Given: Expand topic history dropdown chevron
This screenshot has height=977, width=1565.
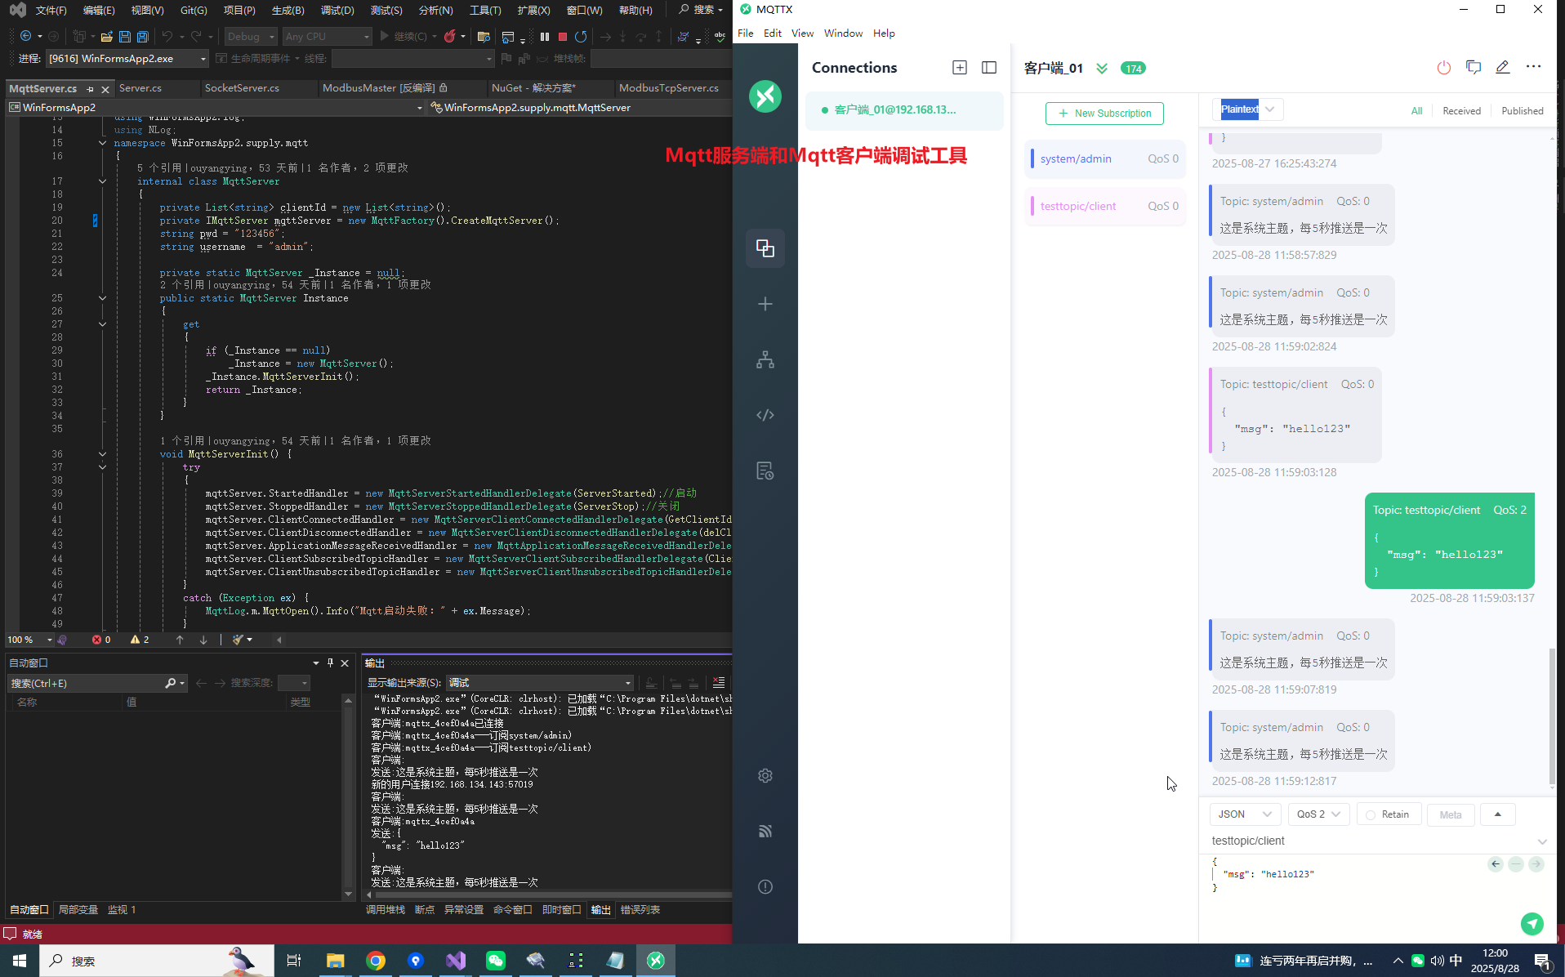Looking at the screenshot, I should coord(1542,841).
